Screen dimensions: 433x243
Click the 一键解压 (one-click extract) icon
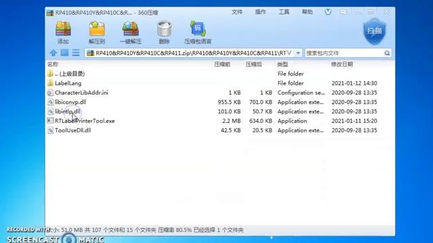pos(131,28)
